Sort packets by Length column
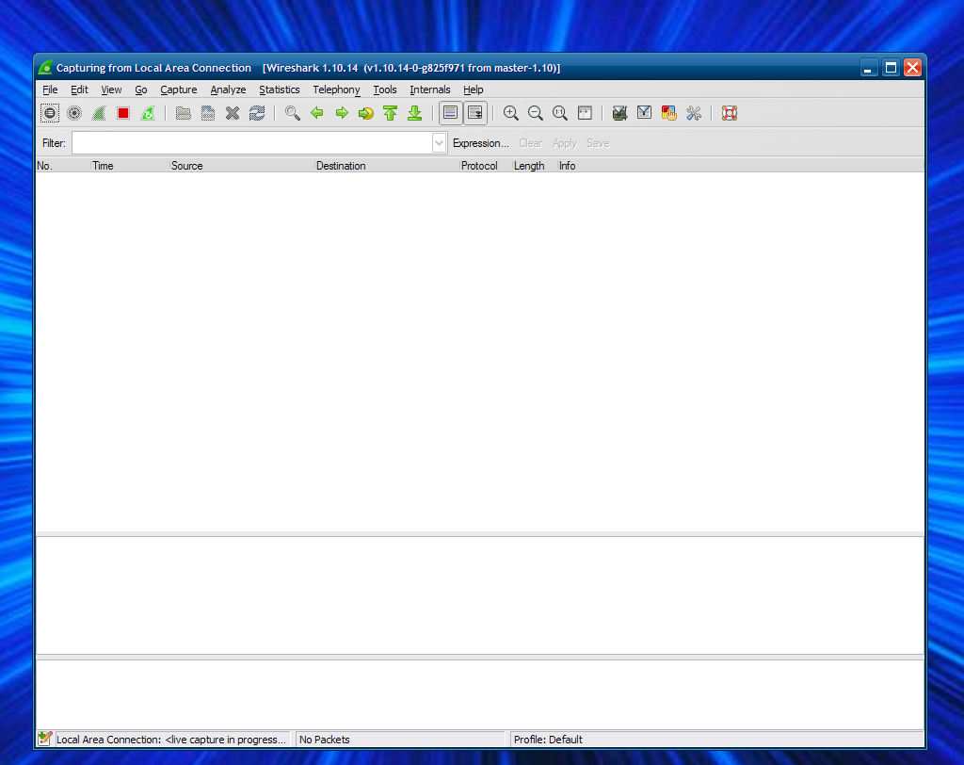The height and width of the screenshot is (765, 964). pyautogui.click(x=535, y=166)
